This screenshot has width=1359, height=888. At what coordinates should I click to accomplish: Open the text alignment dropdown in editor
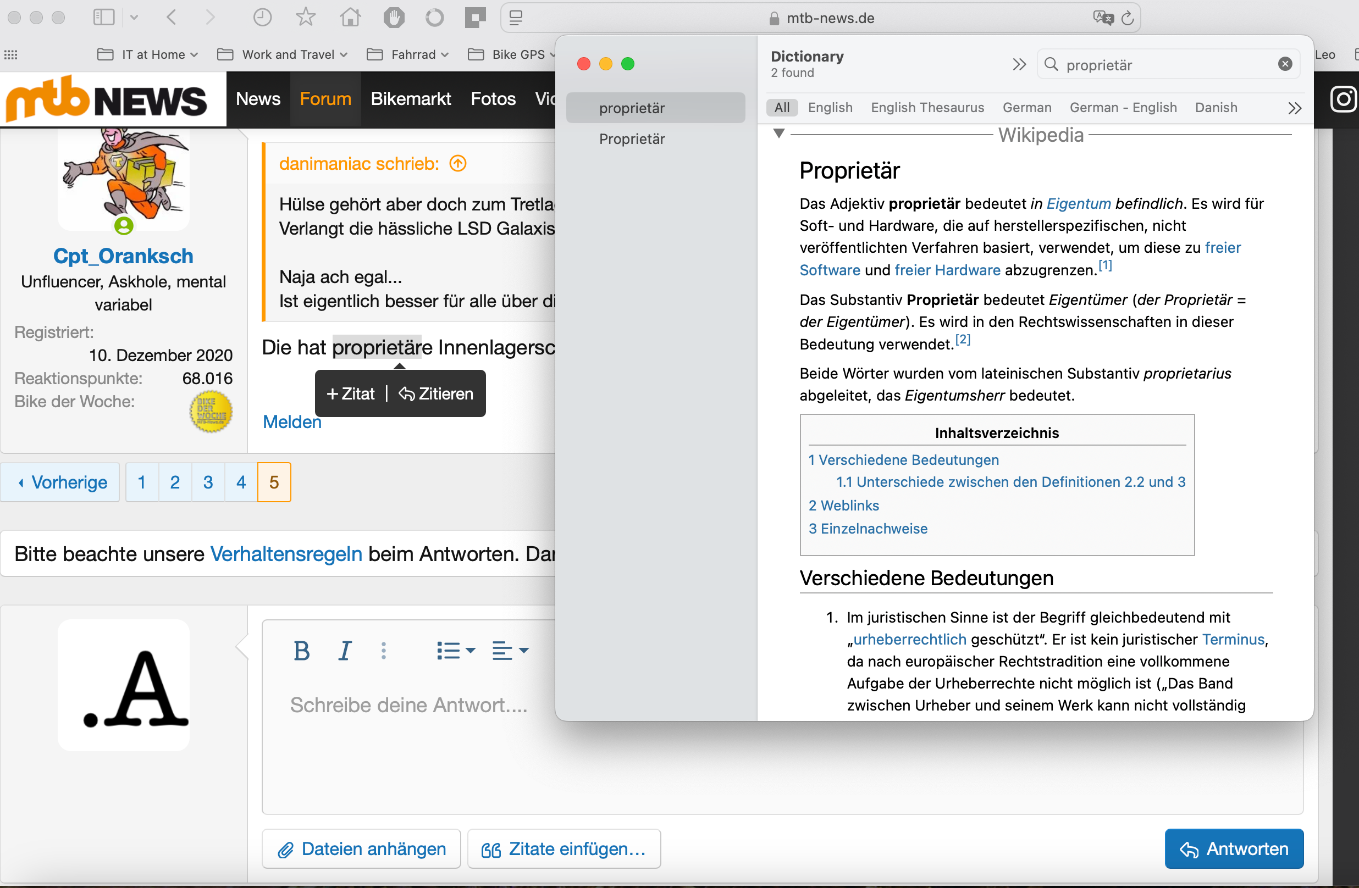[510, 651]
